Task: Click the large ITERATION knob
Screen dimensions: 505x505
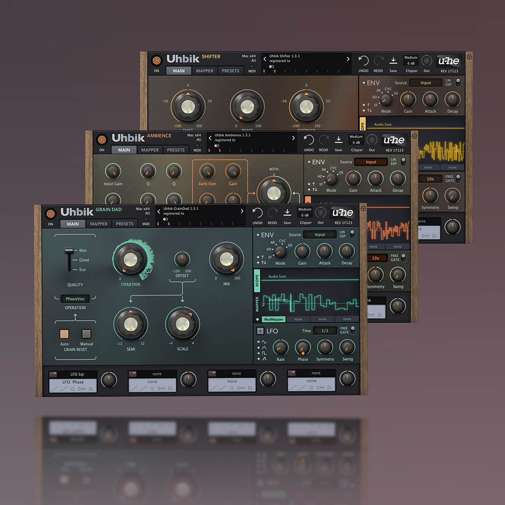Action: (x=130, y=260)
